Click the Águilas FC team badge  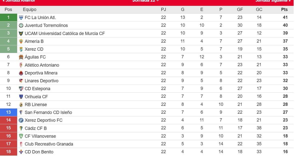click(x=21, y=57)
